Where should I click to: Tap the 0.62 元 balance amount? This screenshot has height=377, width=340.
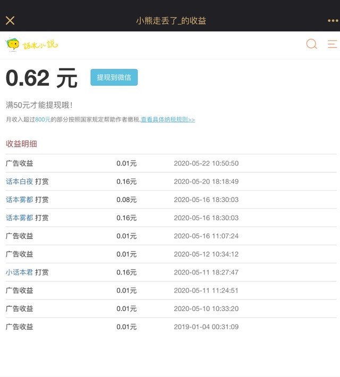(x=41, y=78)
